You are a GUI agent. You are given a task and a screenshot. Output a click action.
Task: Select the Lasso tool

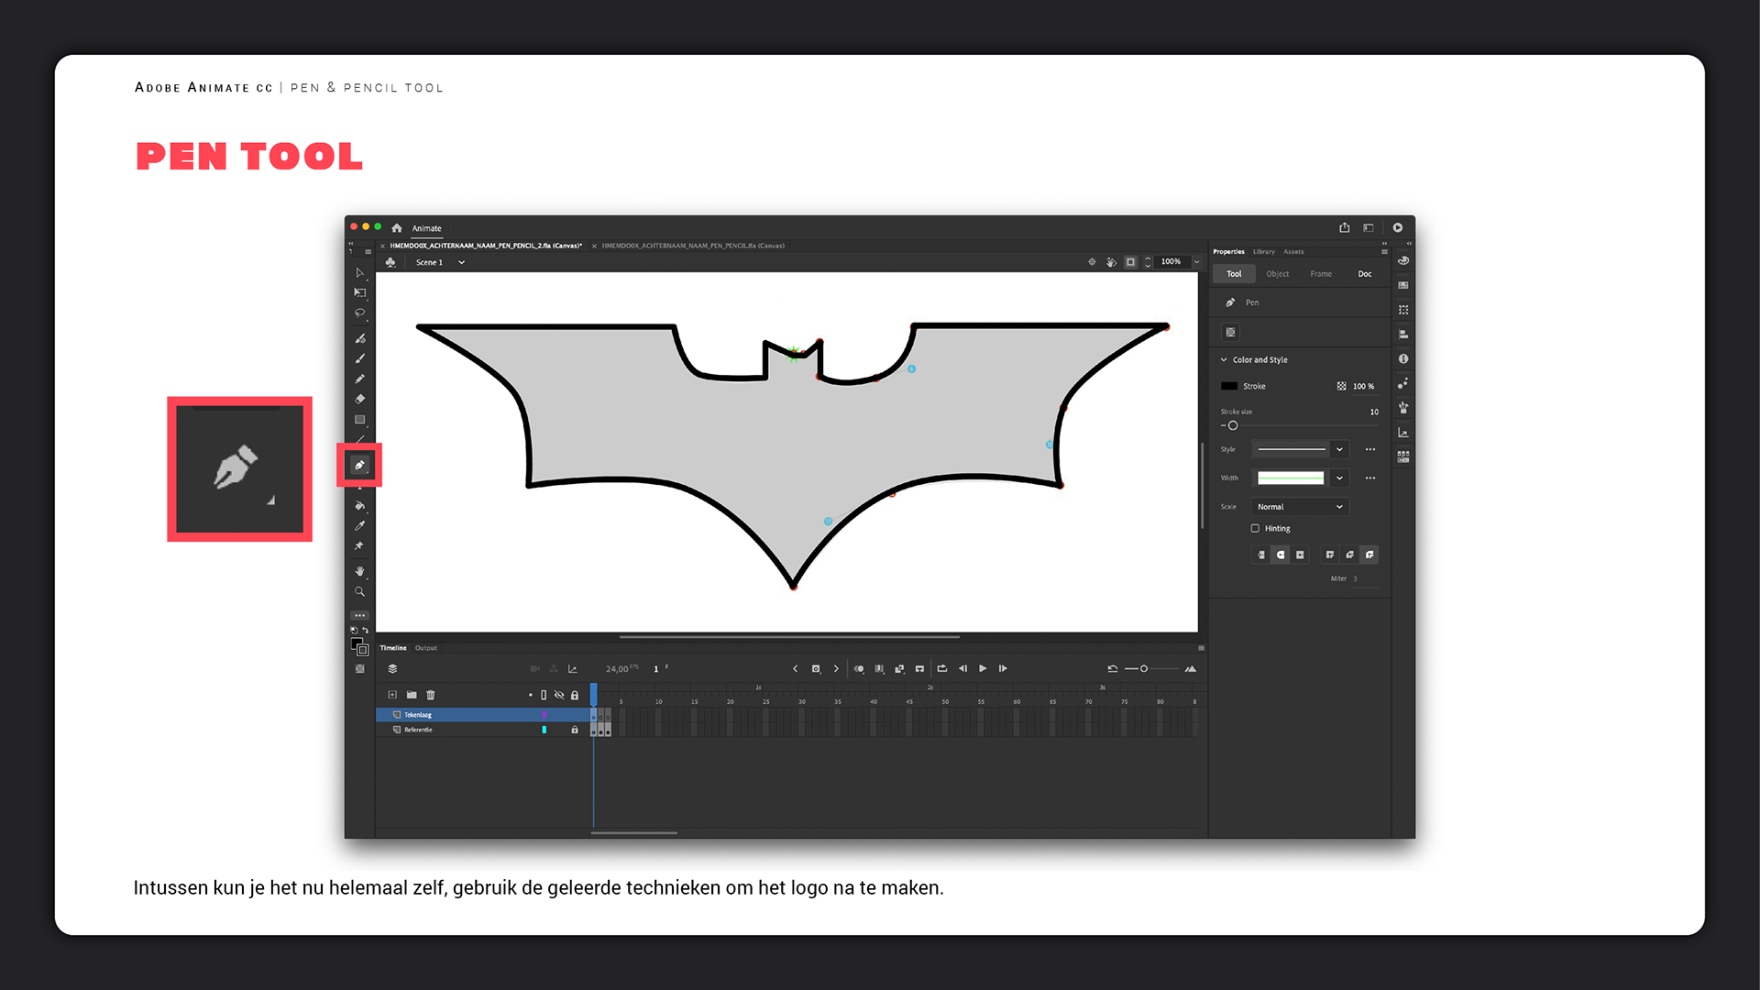pyautogui.click(x=359, y=313)
